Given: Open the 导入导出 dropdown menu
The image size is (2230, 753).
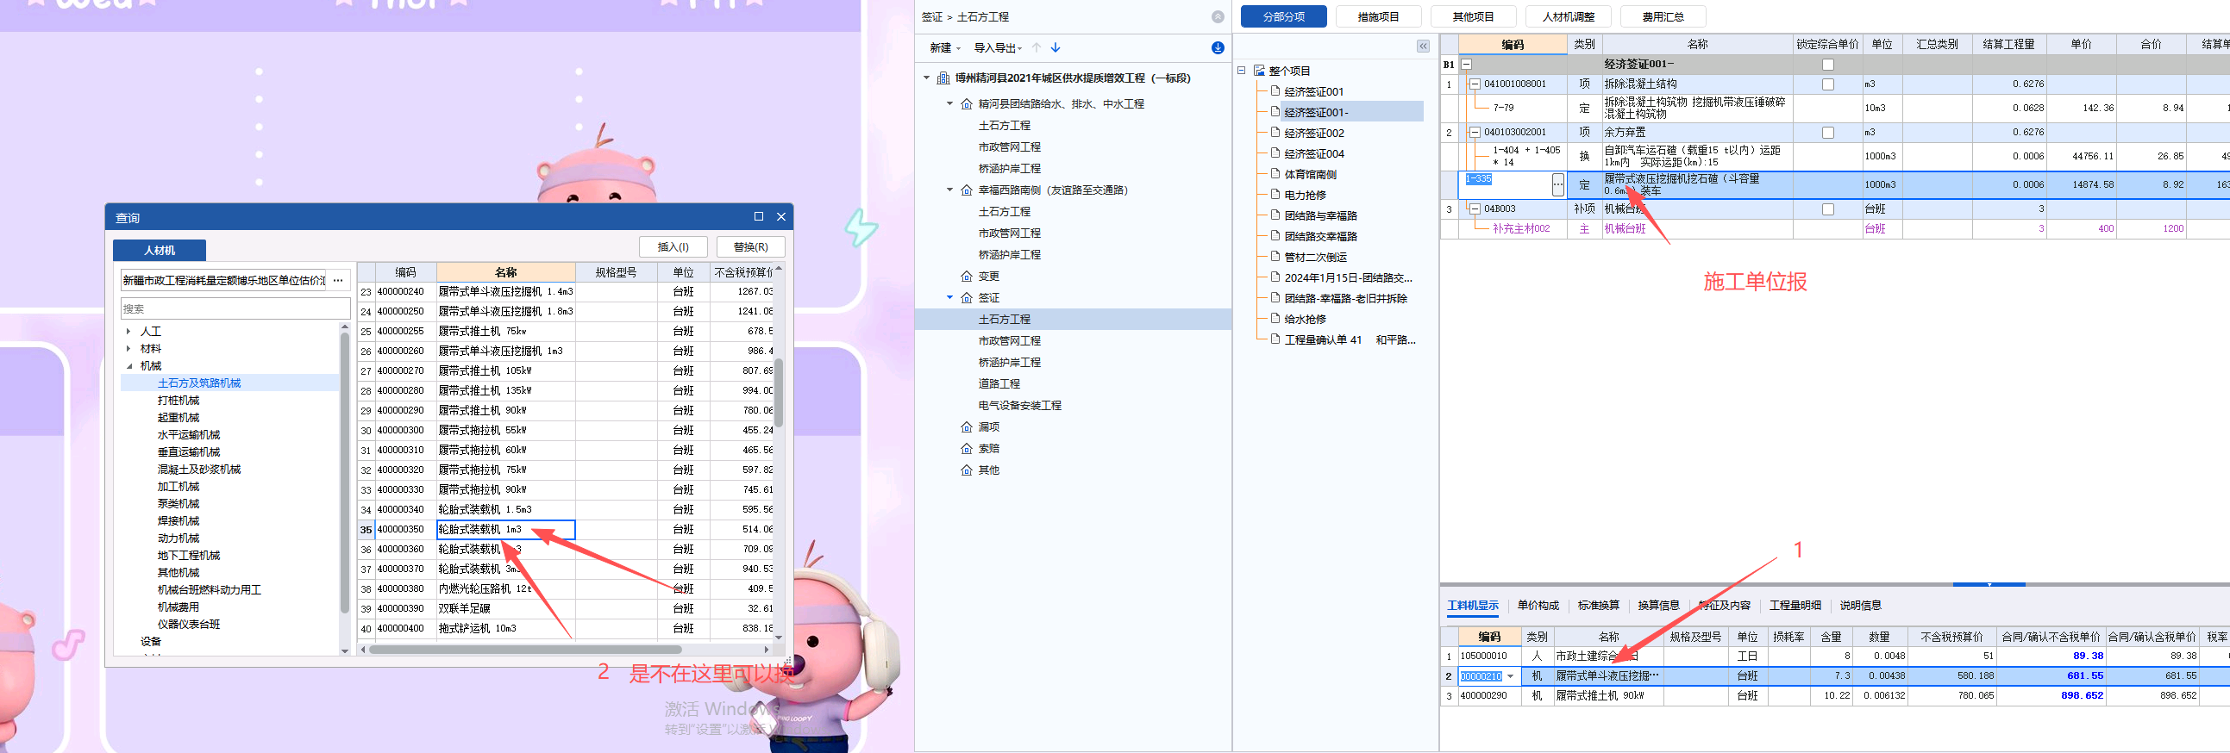Looking at the screenshot, I should pos(998,47).
